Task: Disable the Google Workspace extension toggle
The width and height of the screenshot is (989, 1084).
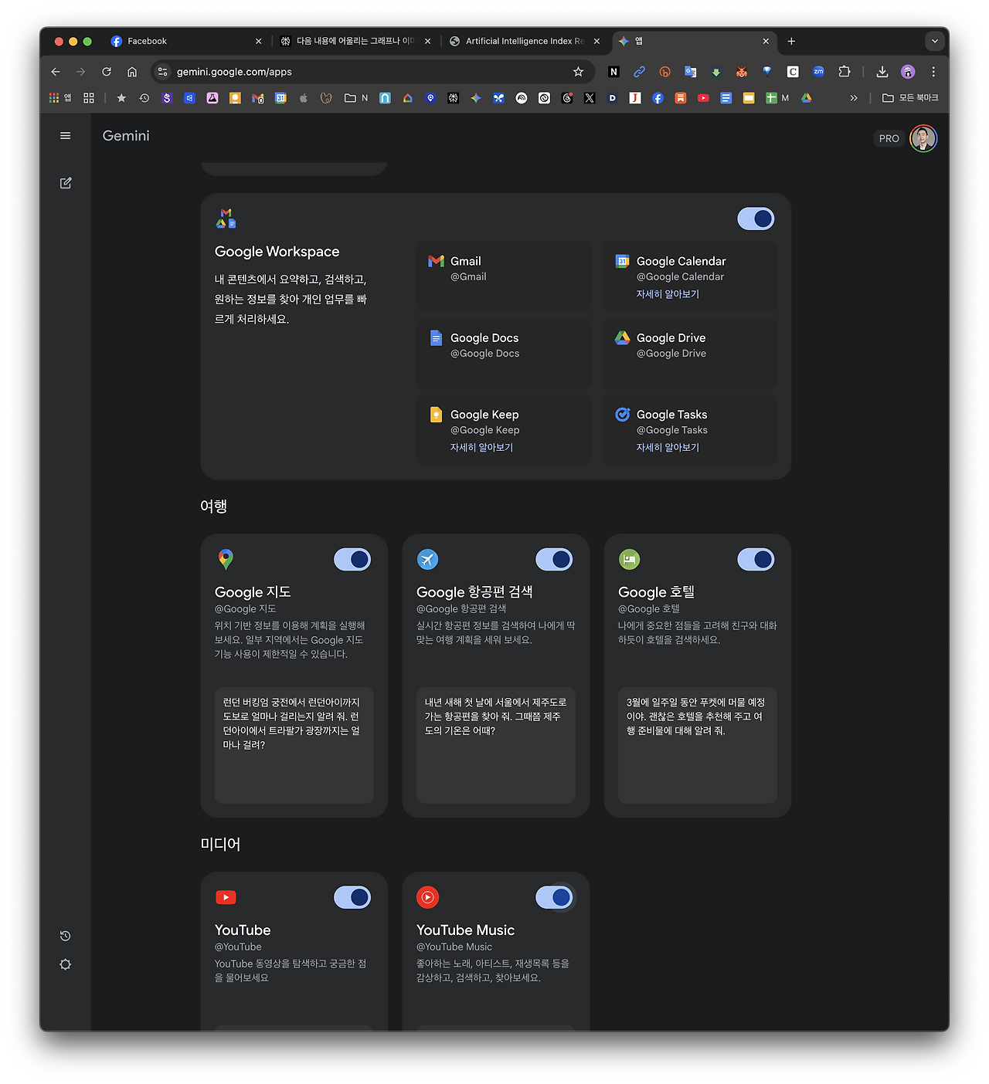Action: click(756, 219)
